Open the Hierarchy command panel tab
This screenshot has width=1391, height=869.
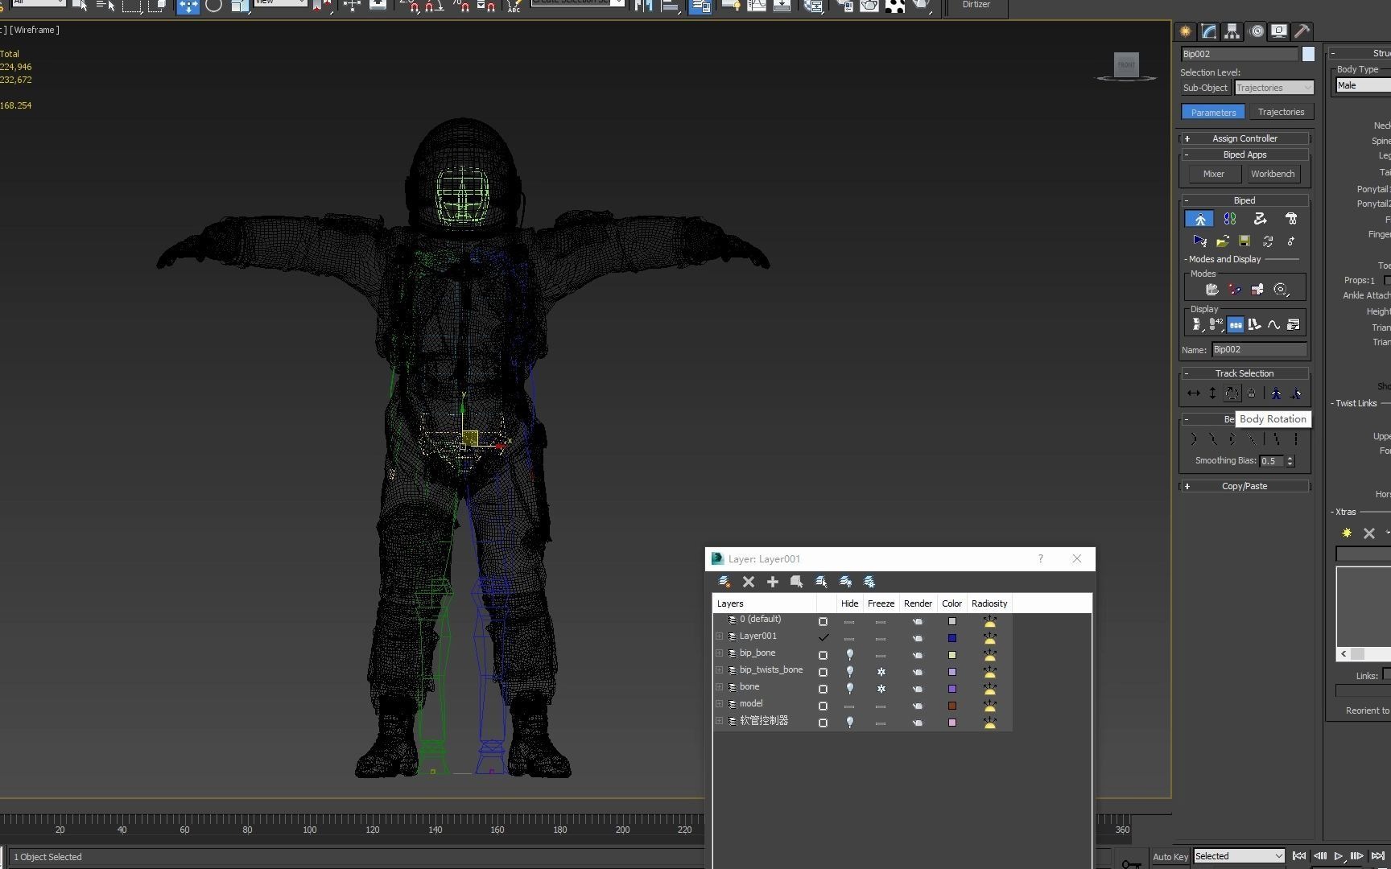tap(1232, 31)
